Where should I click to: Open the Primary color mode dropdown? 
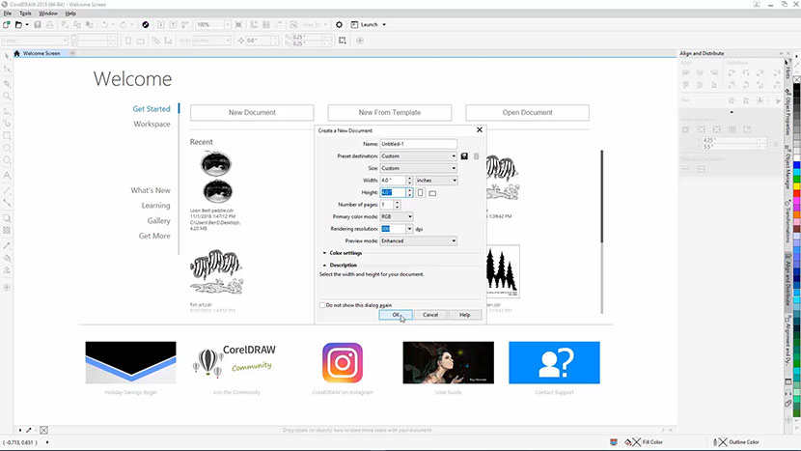(397, 216)
